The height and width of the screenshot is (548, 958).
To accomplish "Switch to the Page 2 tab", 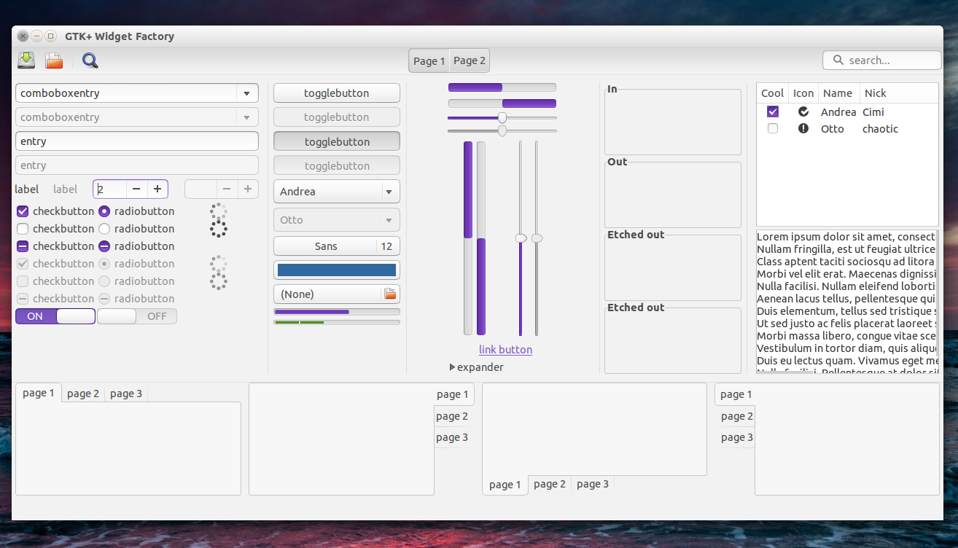I will coord(469,60).
